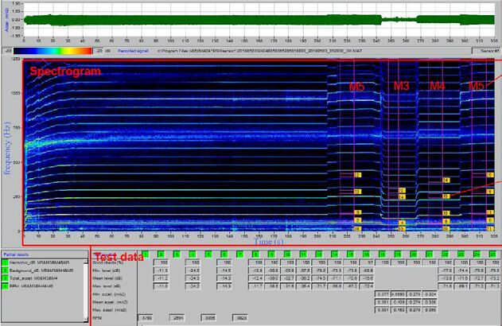
Task: Click yellow marker 15 on M4 spectrogram section
Action: [446, 196]
